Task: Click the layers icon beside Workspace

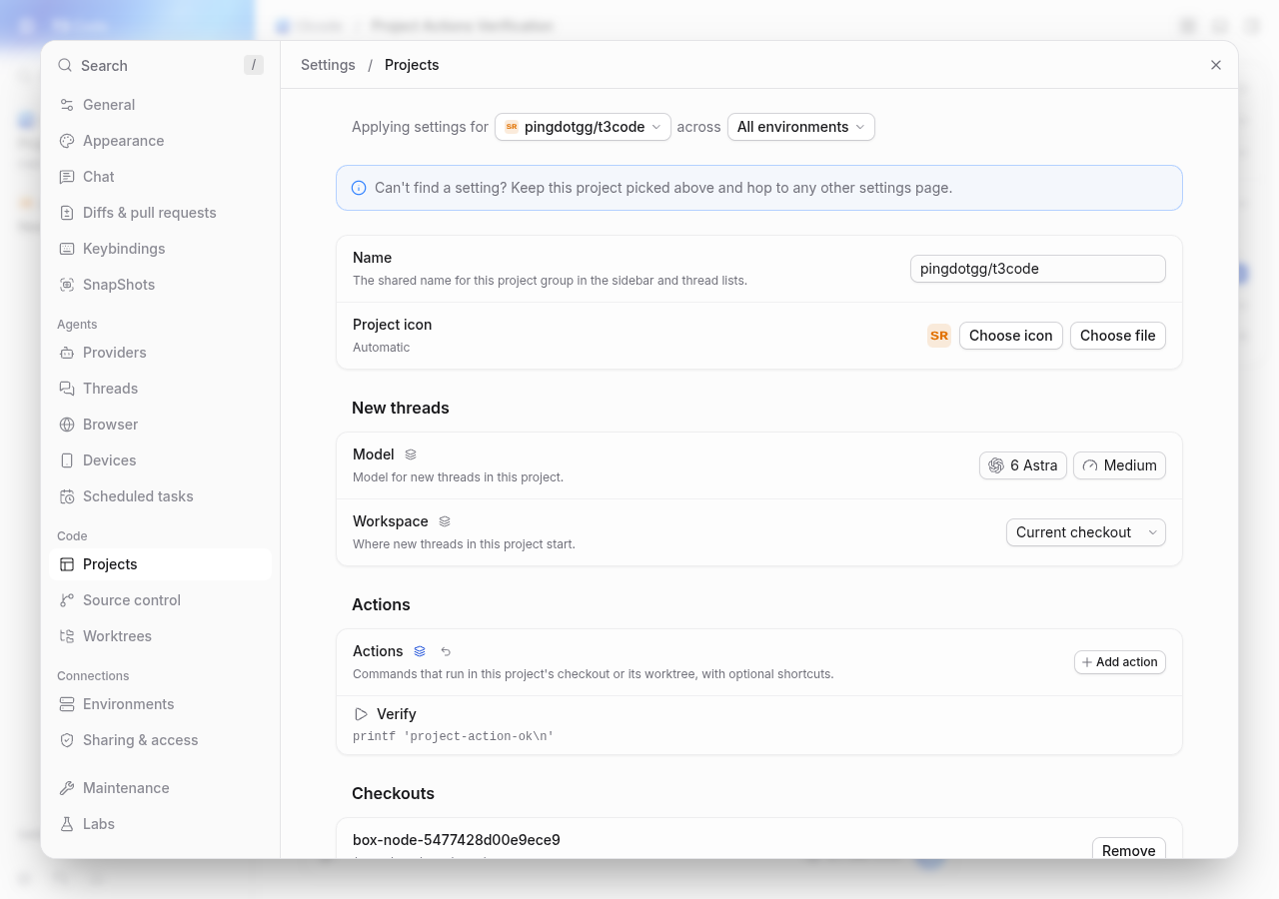Action: pos(445,521)
